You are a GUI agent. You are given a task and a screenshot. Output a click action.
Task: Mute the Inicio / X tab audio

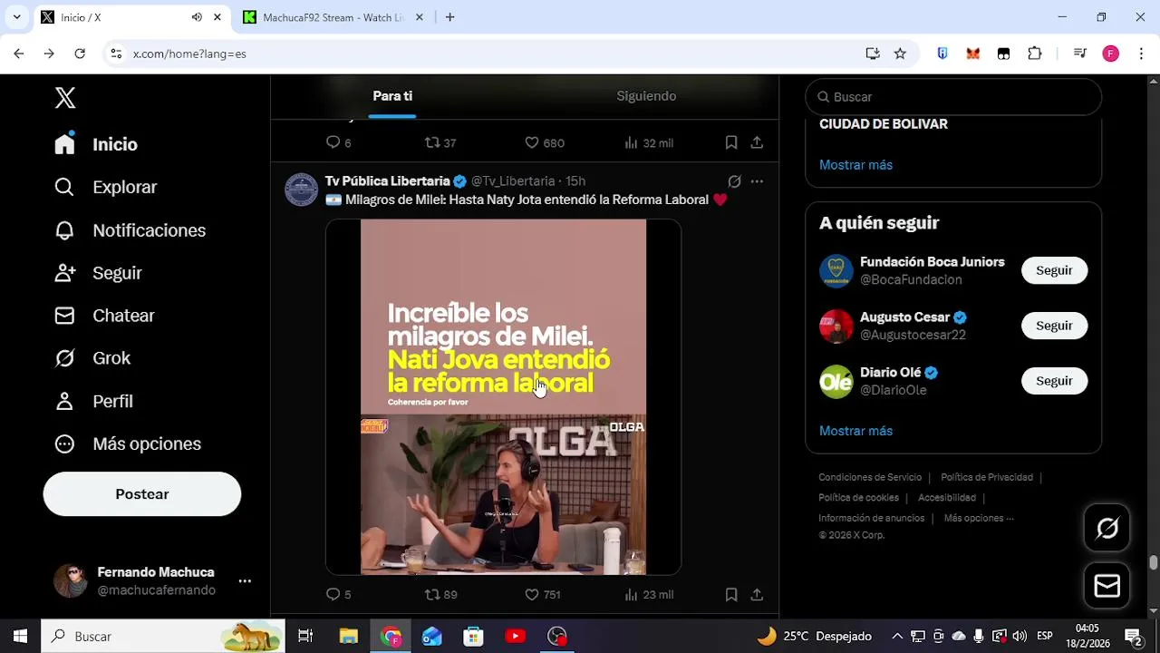(197, 17)
